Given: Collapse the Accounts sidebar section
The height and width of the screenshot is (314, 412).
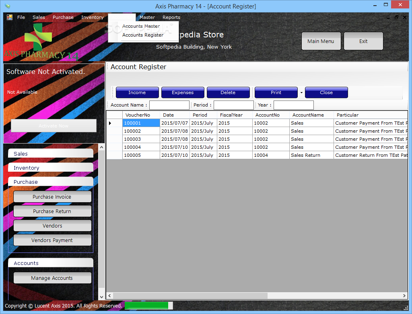Looking at the screenshot, I should coord(51,263).
